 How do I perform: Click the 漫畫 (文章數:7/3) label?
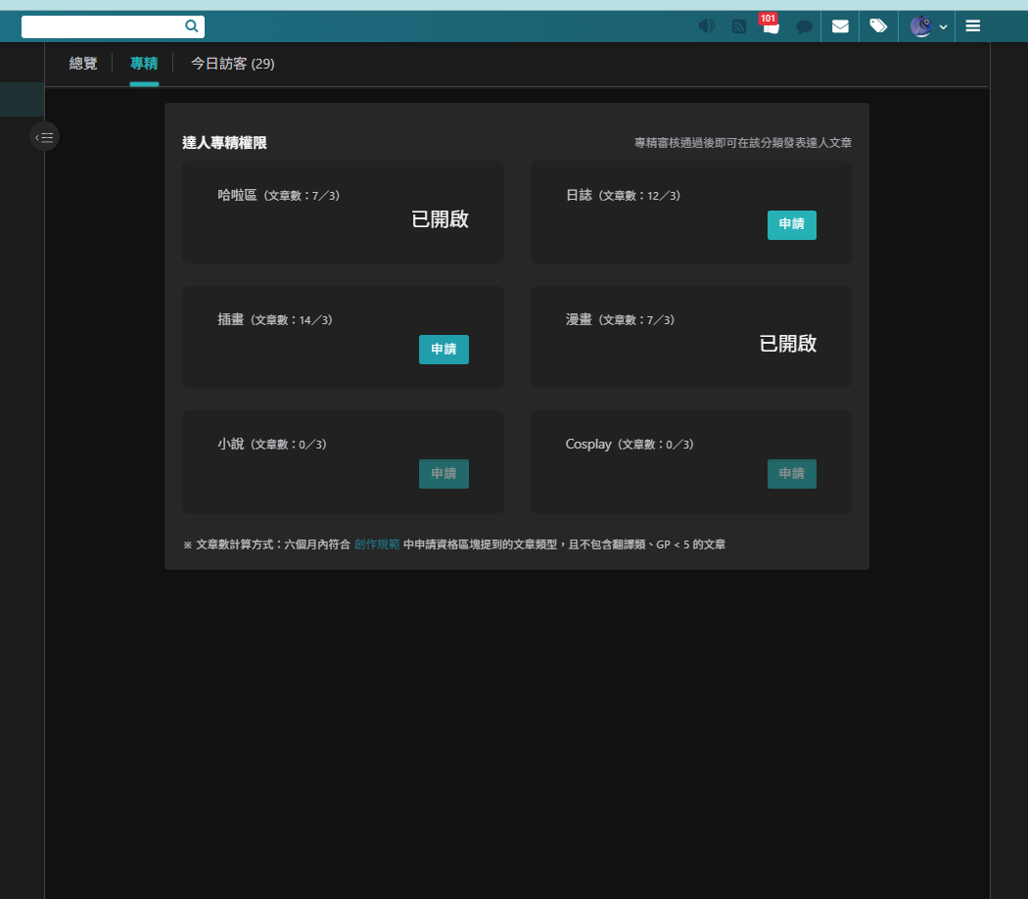[x=620, y=320]
